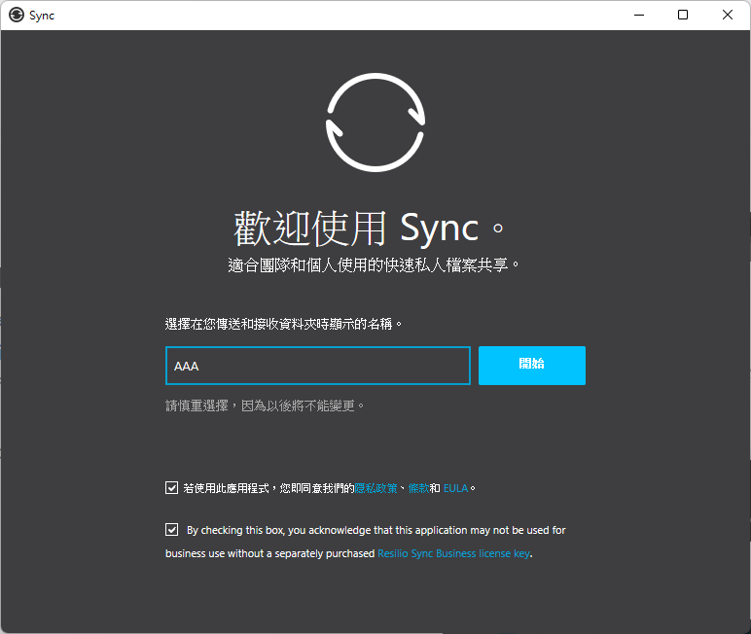Click the label 選擇在您傳送和接收資料夾時顯示的名稱
Image resolution: width=751 pixels, height=634 pixels.
click(283, 324)
